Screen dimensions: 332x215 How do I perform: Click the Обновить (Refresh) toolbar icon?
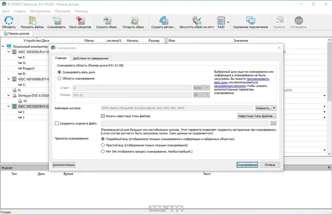coord(9,21)
